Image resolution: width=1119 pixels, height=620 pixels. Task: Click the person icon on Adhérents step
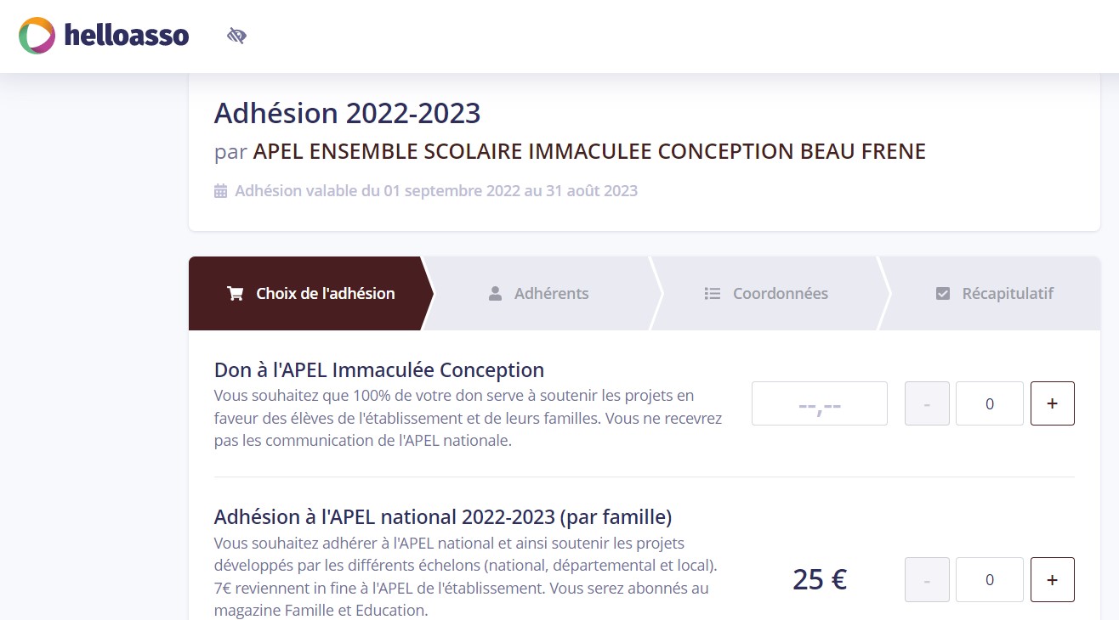click(494, 293)
